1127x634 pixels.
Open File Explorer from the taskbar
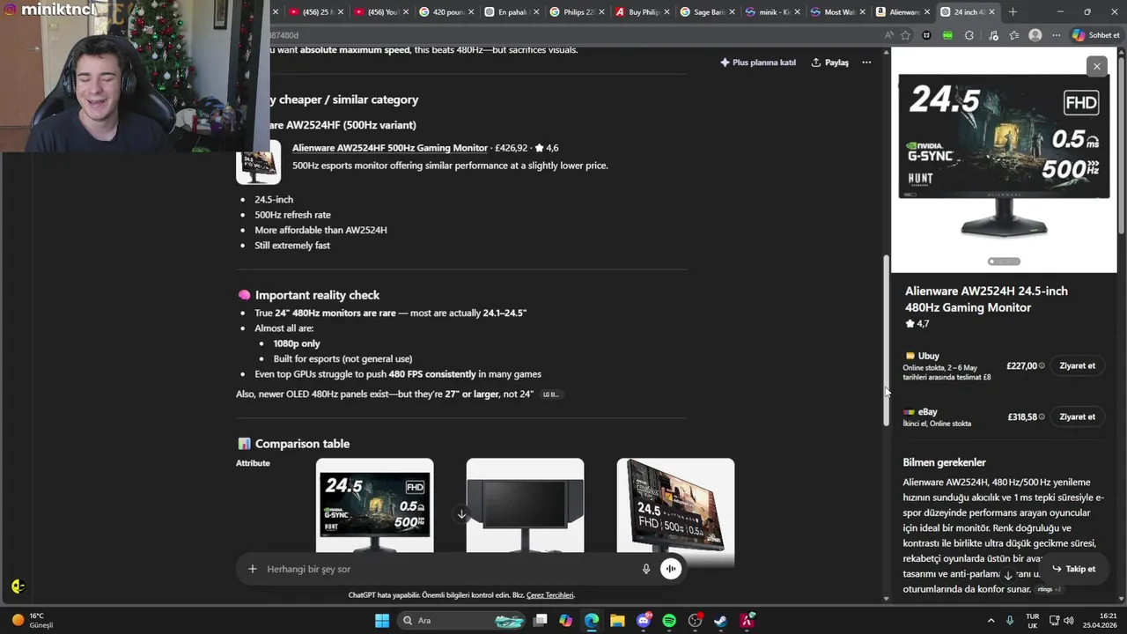tap(617, 621)
